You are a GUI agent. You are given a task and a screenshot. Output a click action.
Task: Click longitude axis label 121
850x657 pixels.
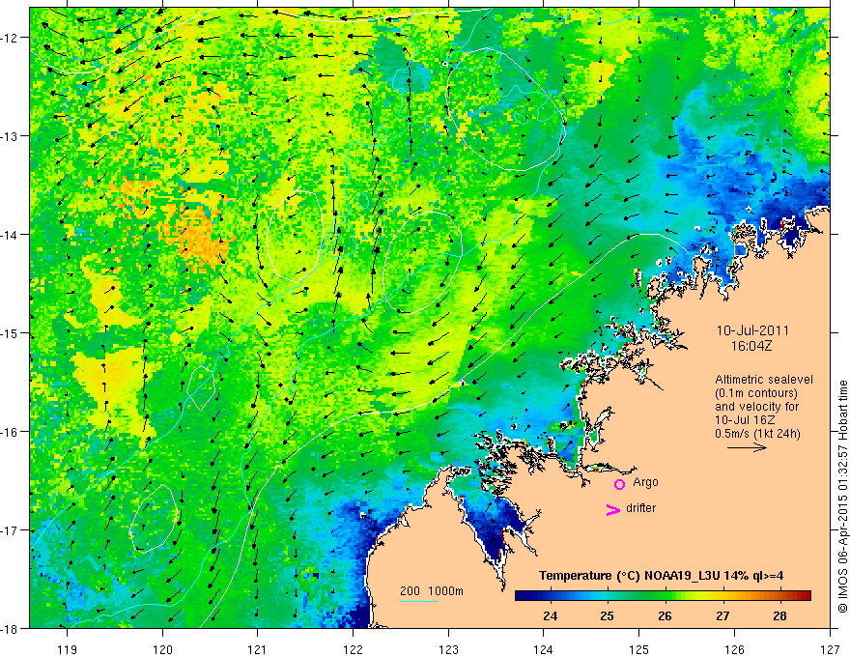[258, 649]
